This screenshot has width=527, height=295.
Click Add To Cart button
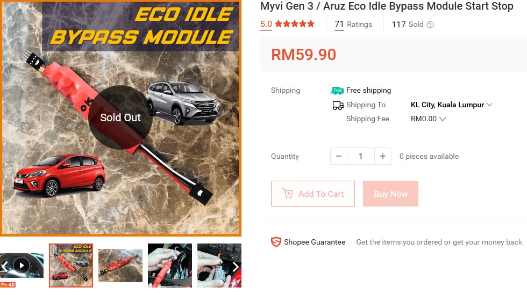313,194
